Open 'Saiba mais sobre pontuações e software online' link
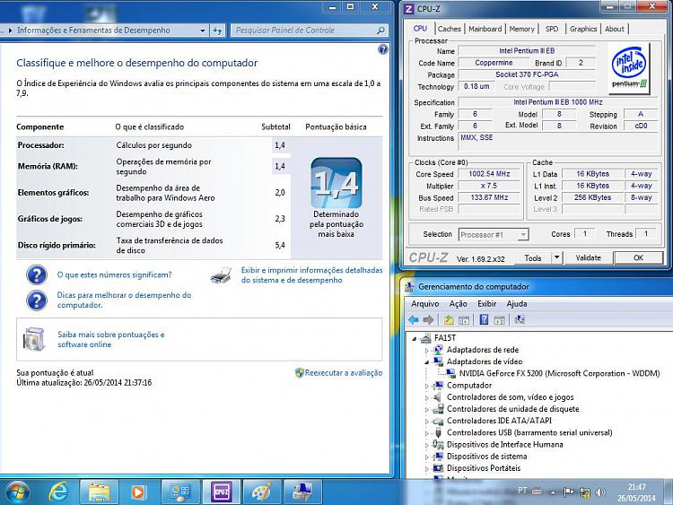Viewport: 673px width, 505px height. pos(110,339)
